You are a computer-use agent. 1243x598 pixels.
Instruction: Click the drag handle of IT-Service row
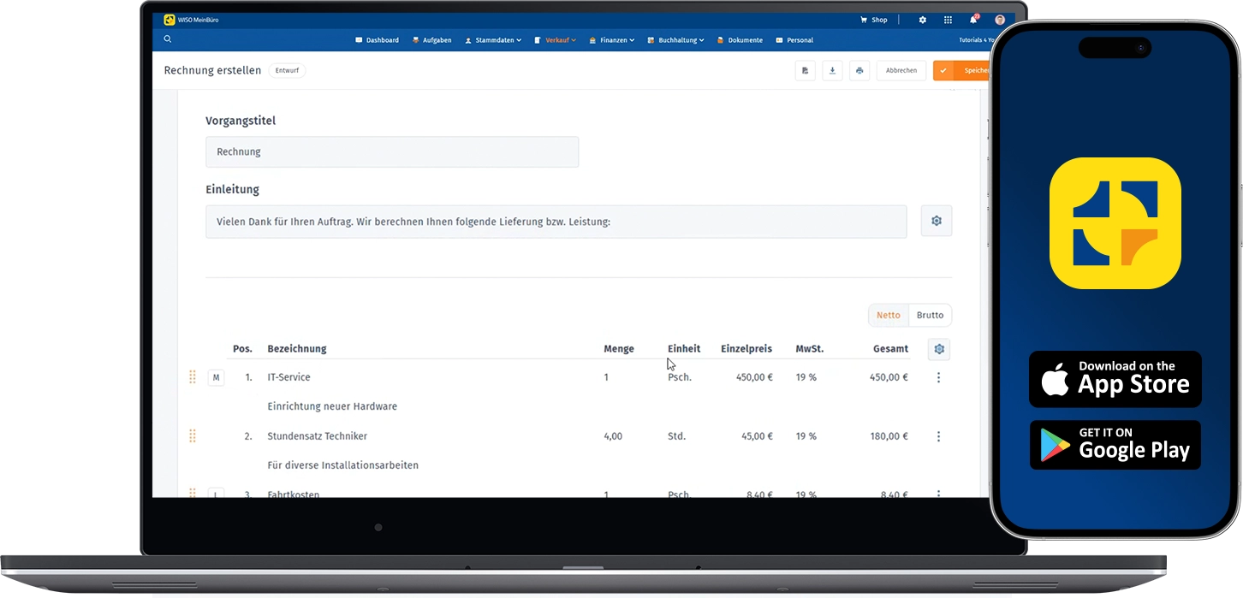coord(193,377)
